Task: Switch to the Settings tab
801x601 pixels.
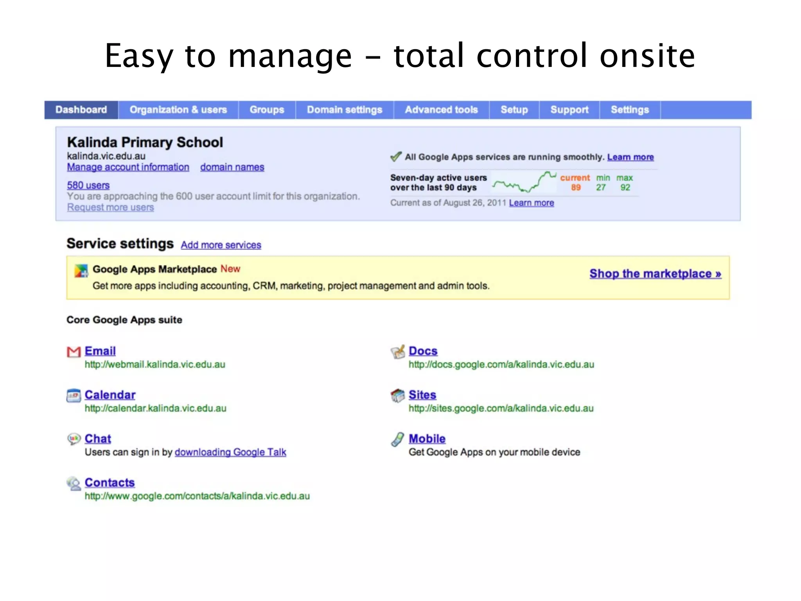Action: 630,110
